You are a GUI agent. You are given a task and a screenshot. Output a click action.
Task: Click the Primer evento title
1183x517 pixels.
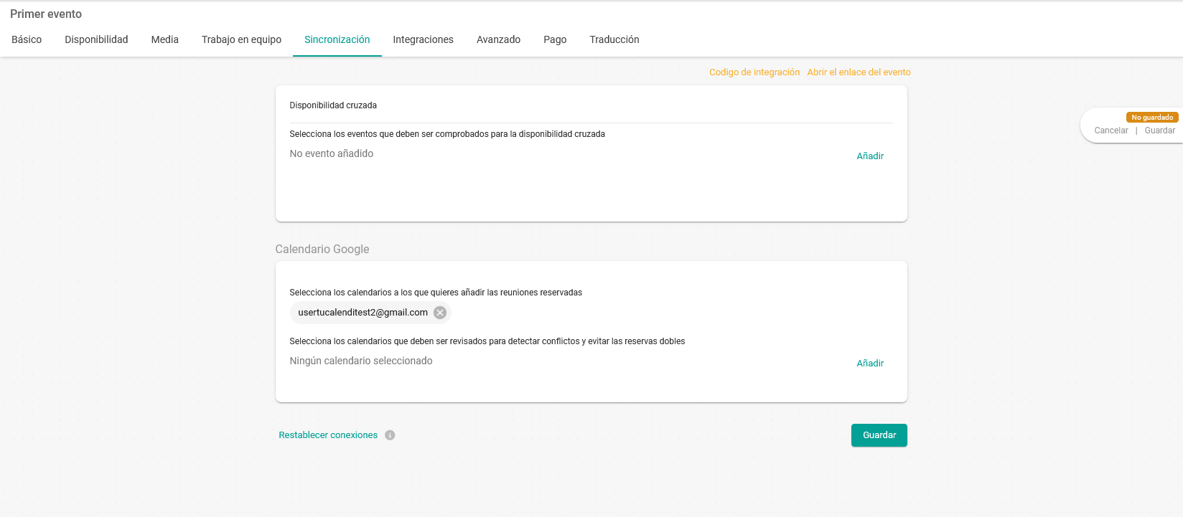click(46, 14)
